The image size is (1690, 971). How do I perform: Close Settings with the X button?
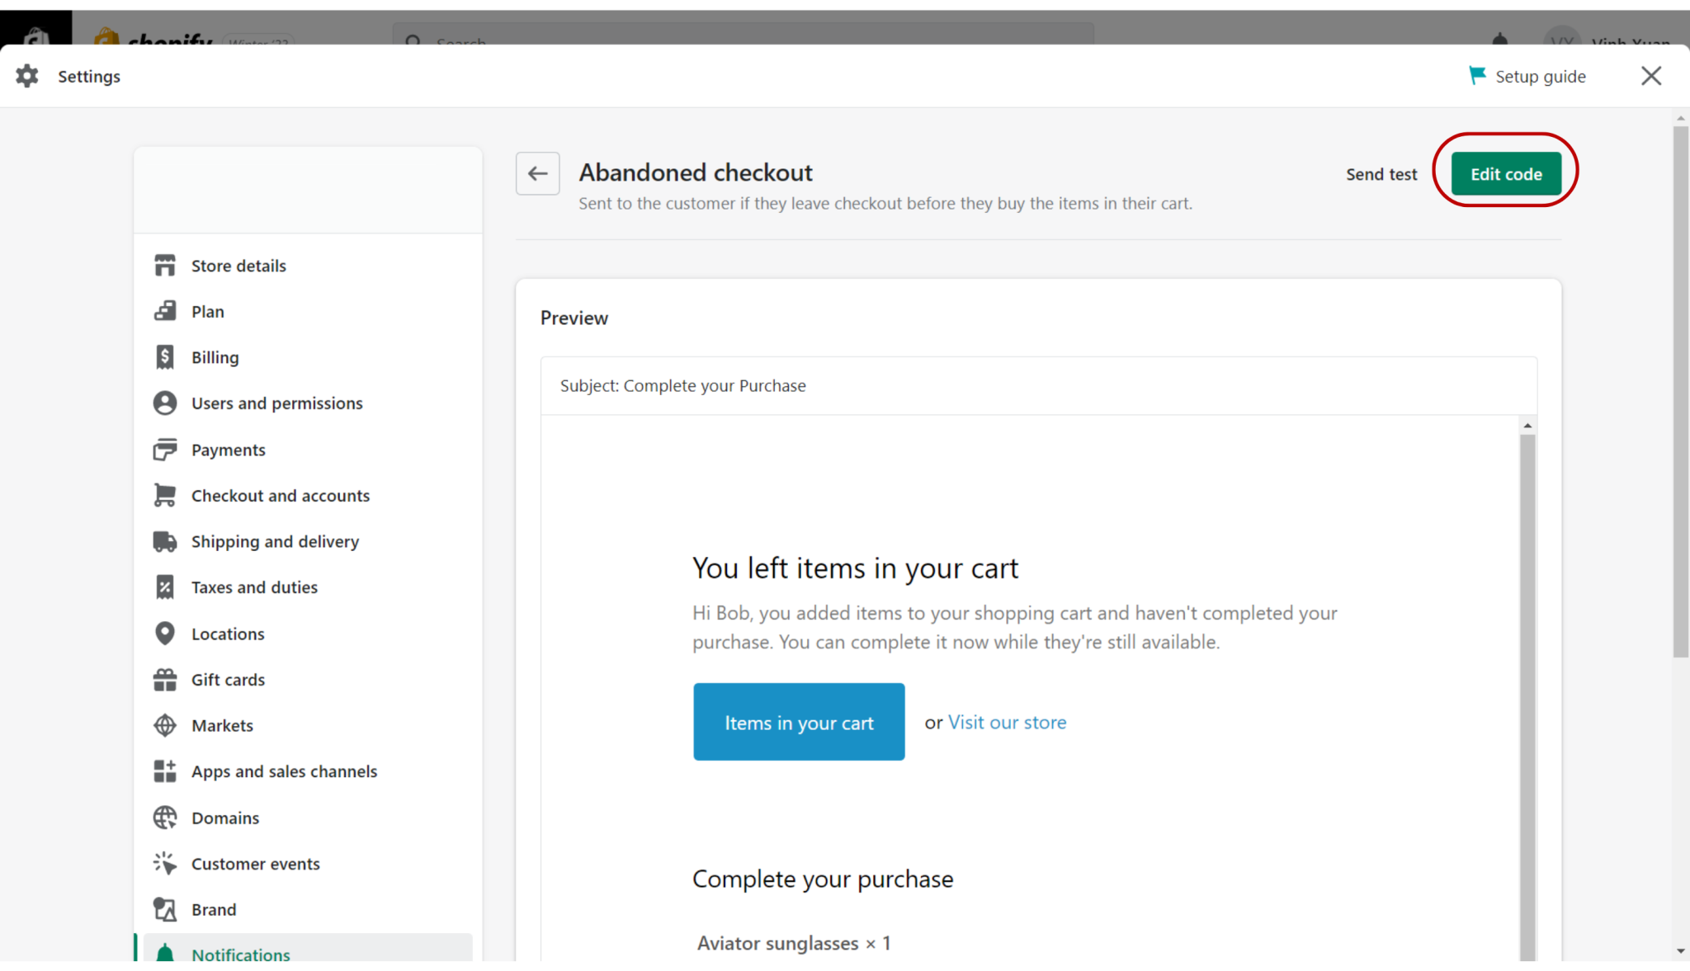pos(1651,76)
